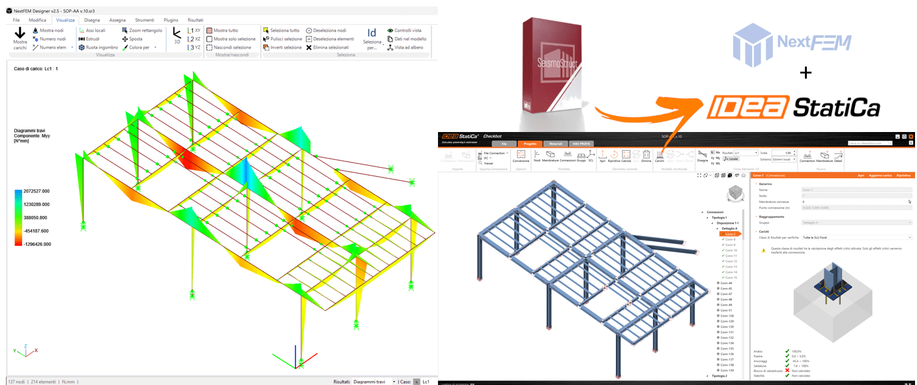The height and width of the screenshot is (385, 917).
Task: Click Estrudi tool
Action: [x=89, y=38]
